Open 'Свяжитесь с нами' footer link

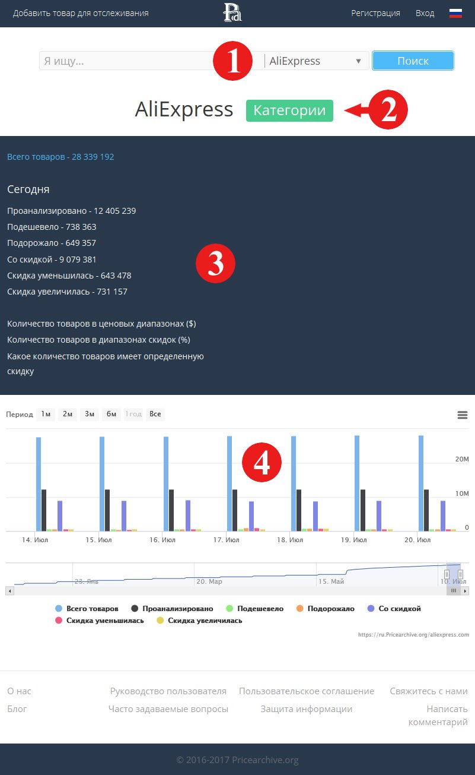click(x=429, y=691)
